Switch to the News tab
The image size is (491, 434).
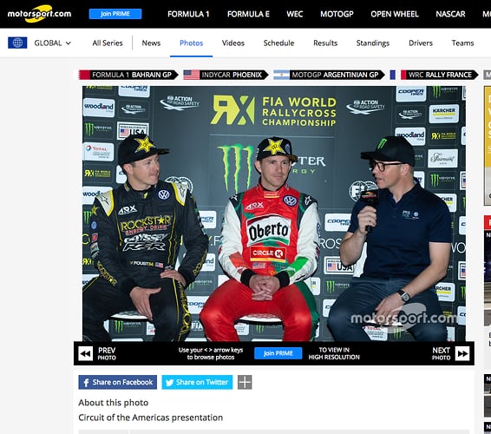tap(151, 43)
